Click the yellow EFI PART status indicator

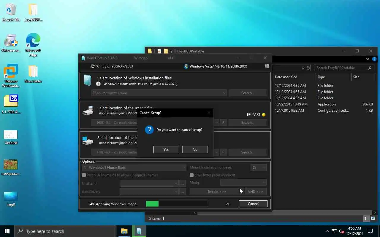(264, 115)
